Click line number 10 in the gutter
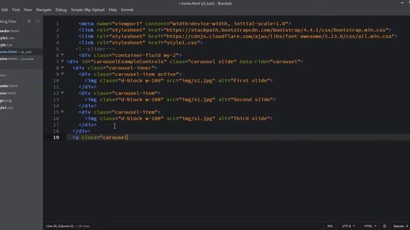This screenshot has width=410, height=230. (56, 80)
